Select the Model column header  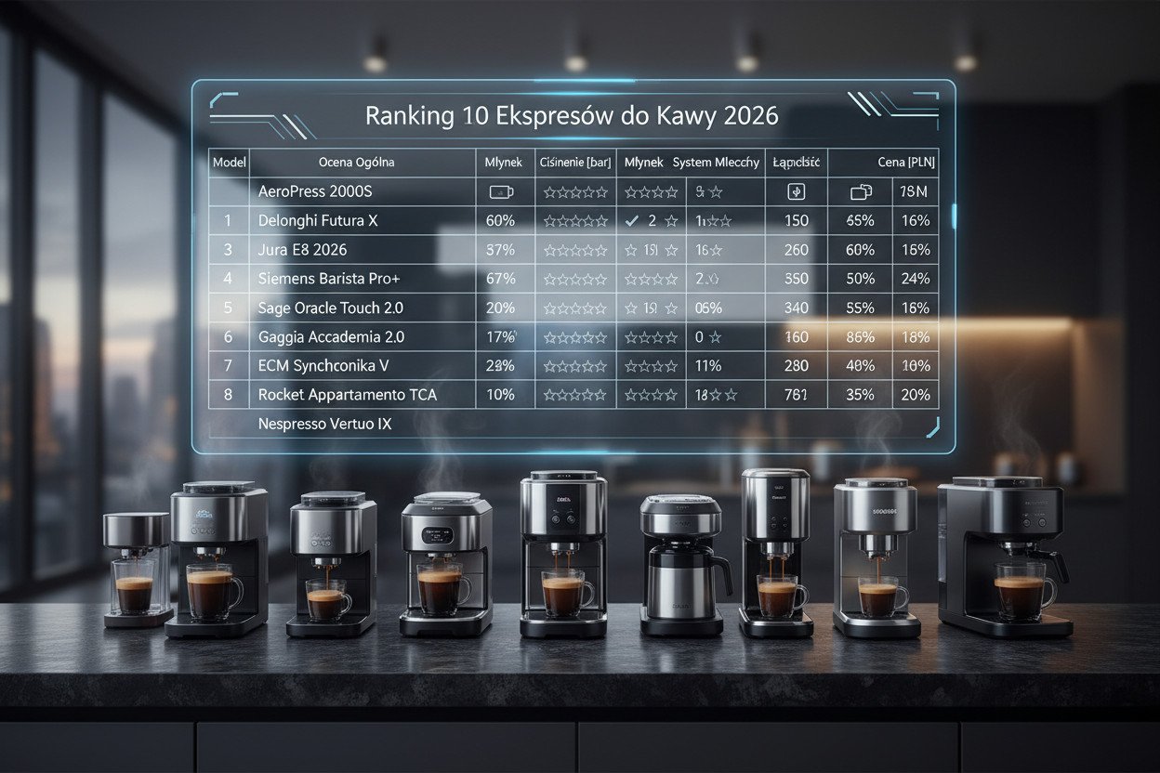coord(229,163)
